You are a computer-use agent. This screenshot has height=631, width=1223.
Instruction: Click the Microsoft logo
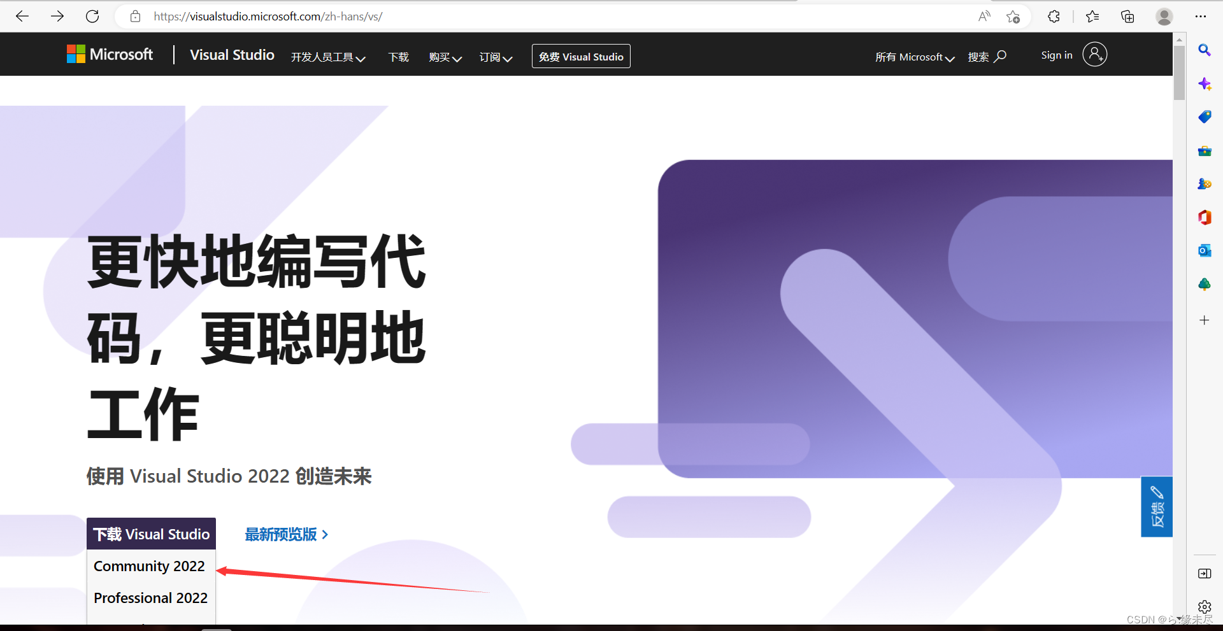[x=110, y=55]
